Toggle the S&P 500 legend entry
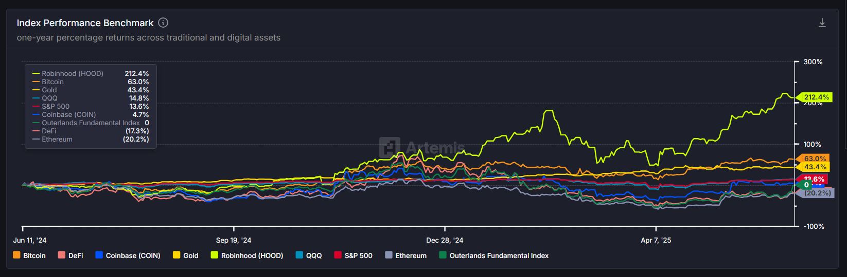Screen dimensions: 847x277 click(x=353, y=255)
